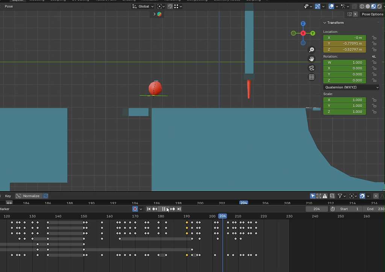This screenshot has height=272, width=385.
Task: Expand the tool settings chevron by colored cube
Action: pos(155,14)
